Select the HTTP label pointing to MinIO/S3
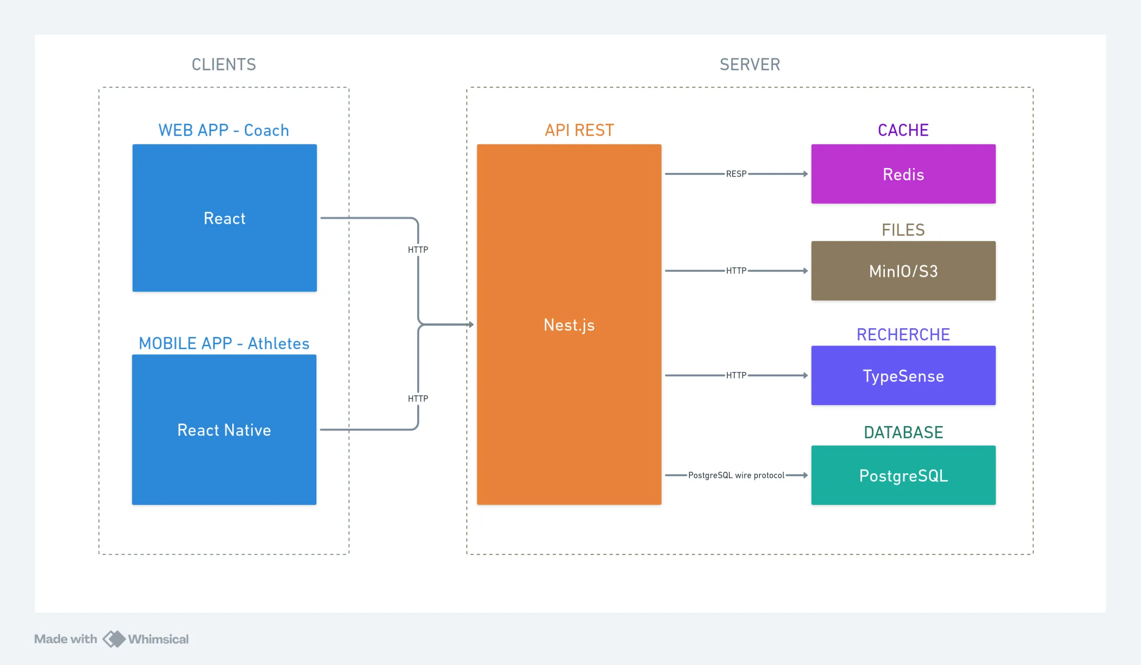 (736, 271)
